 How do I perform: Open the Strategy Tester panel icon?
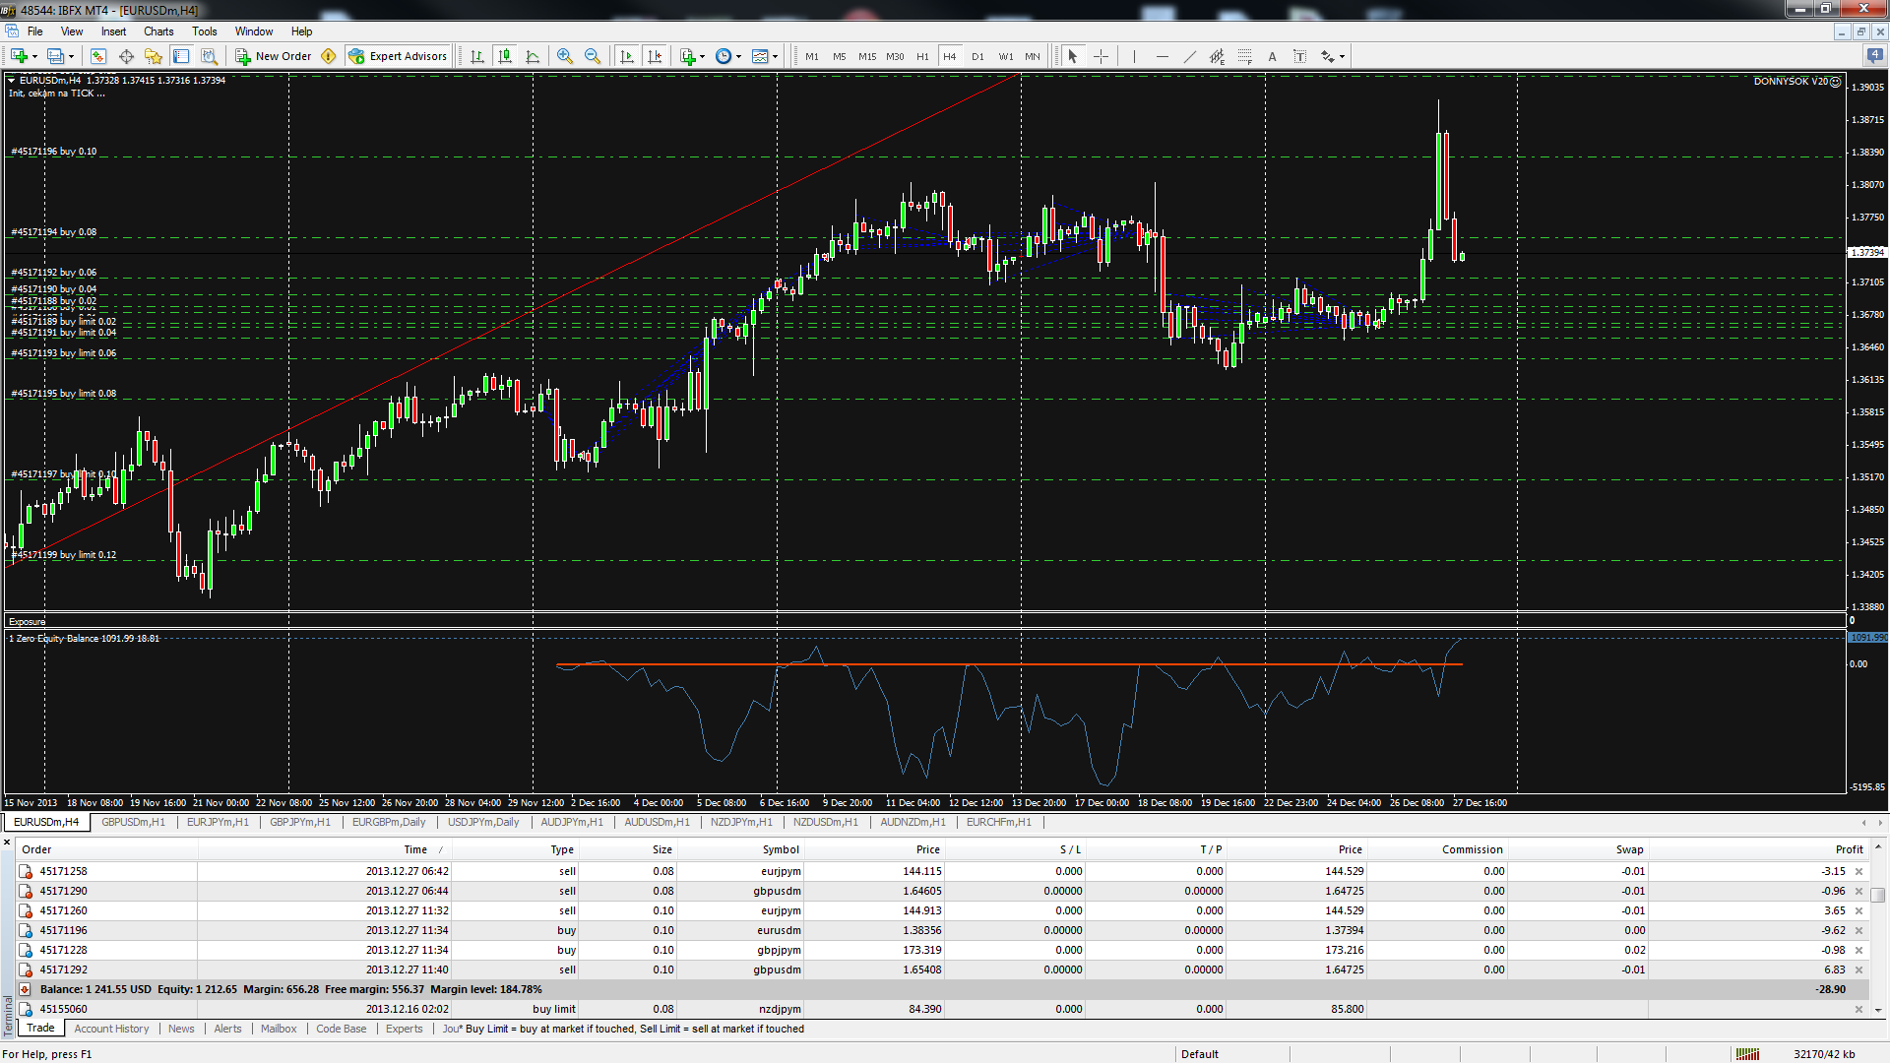[208, 56]
